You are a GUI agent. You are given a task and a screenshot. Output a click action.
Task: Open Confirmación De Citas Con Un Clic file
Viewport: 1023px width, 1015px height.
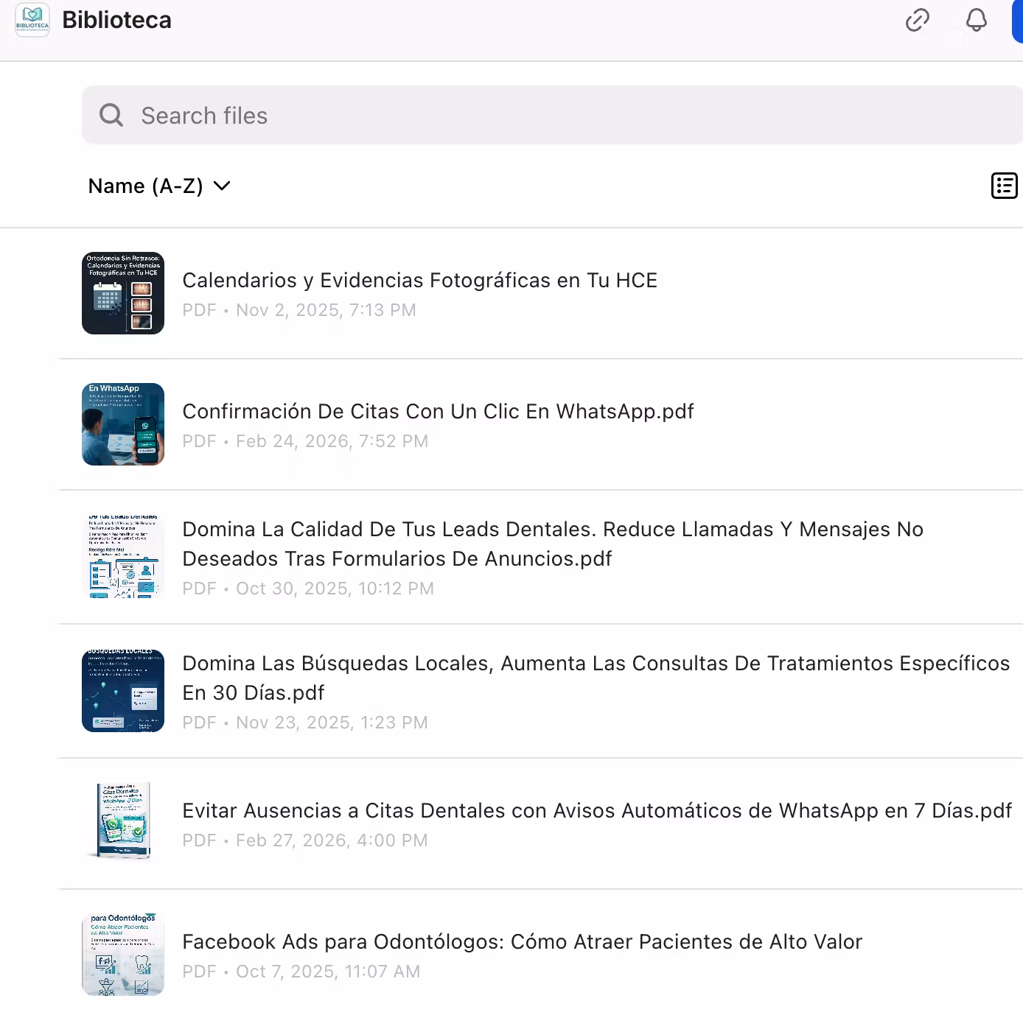click(x=438, y=412)
